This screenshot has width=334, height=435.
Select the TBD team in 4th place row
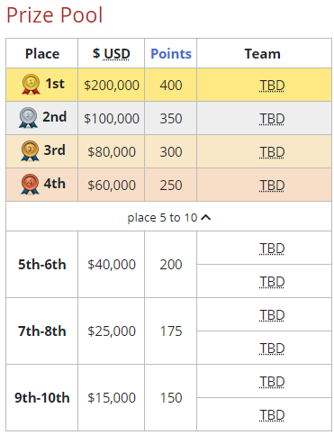(x=272, y=186)
